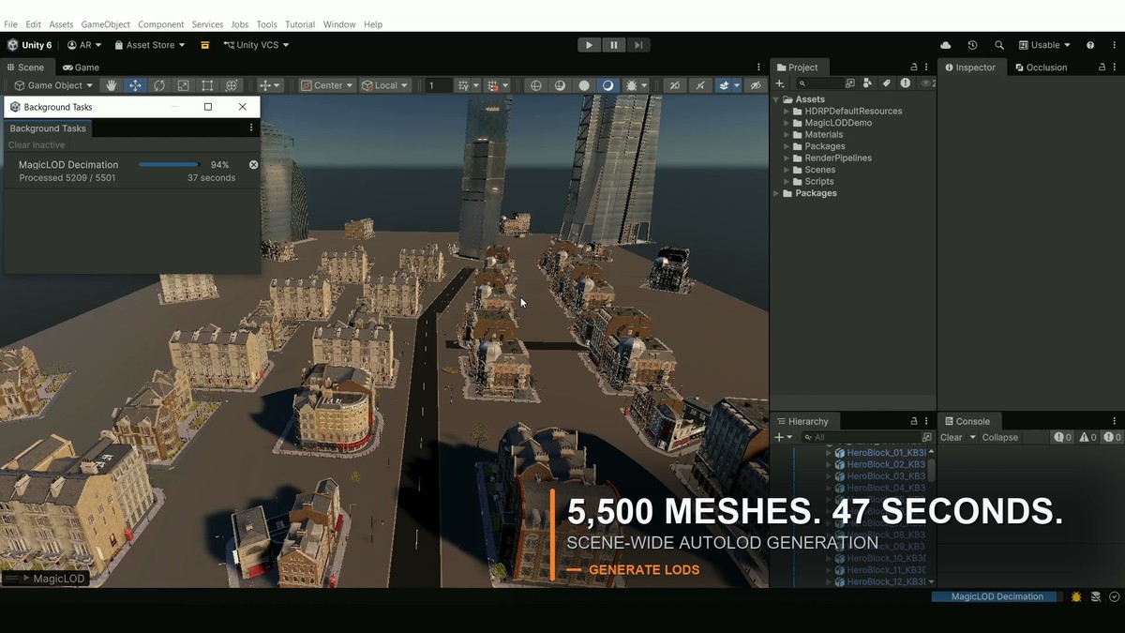
Task: Open the Game Object tool context dropdown
Action: click(53, 85)
